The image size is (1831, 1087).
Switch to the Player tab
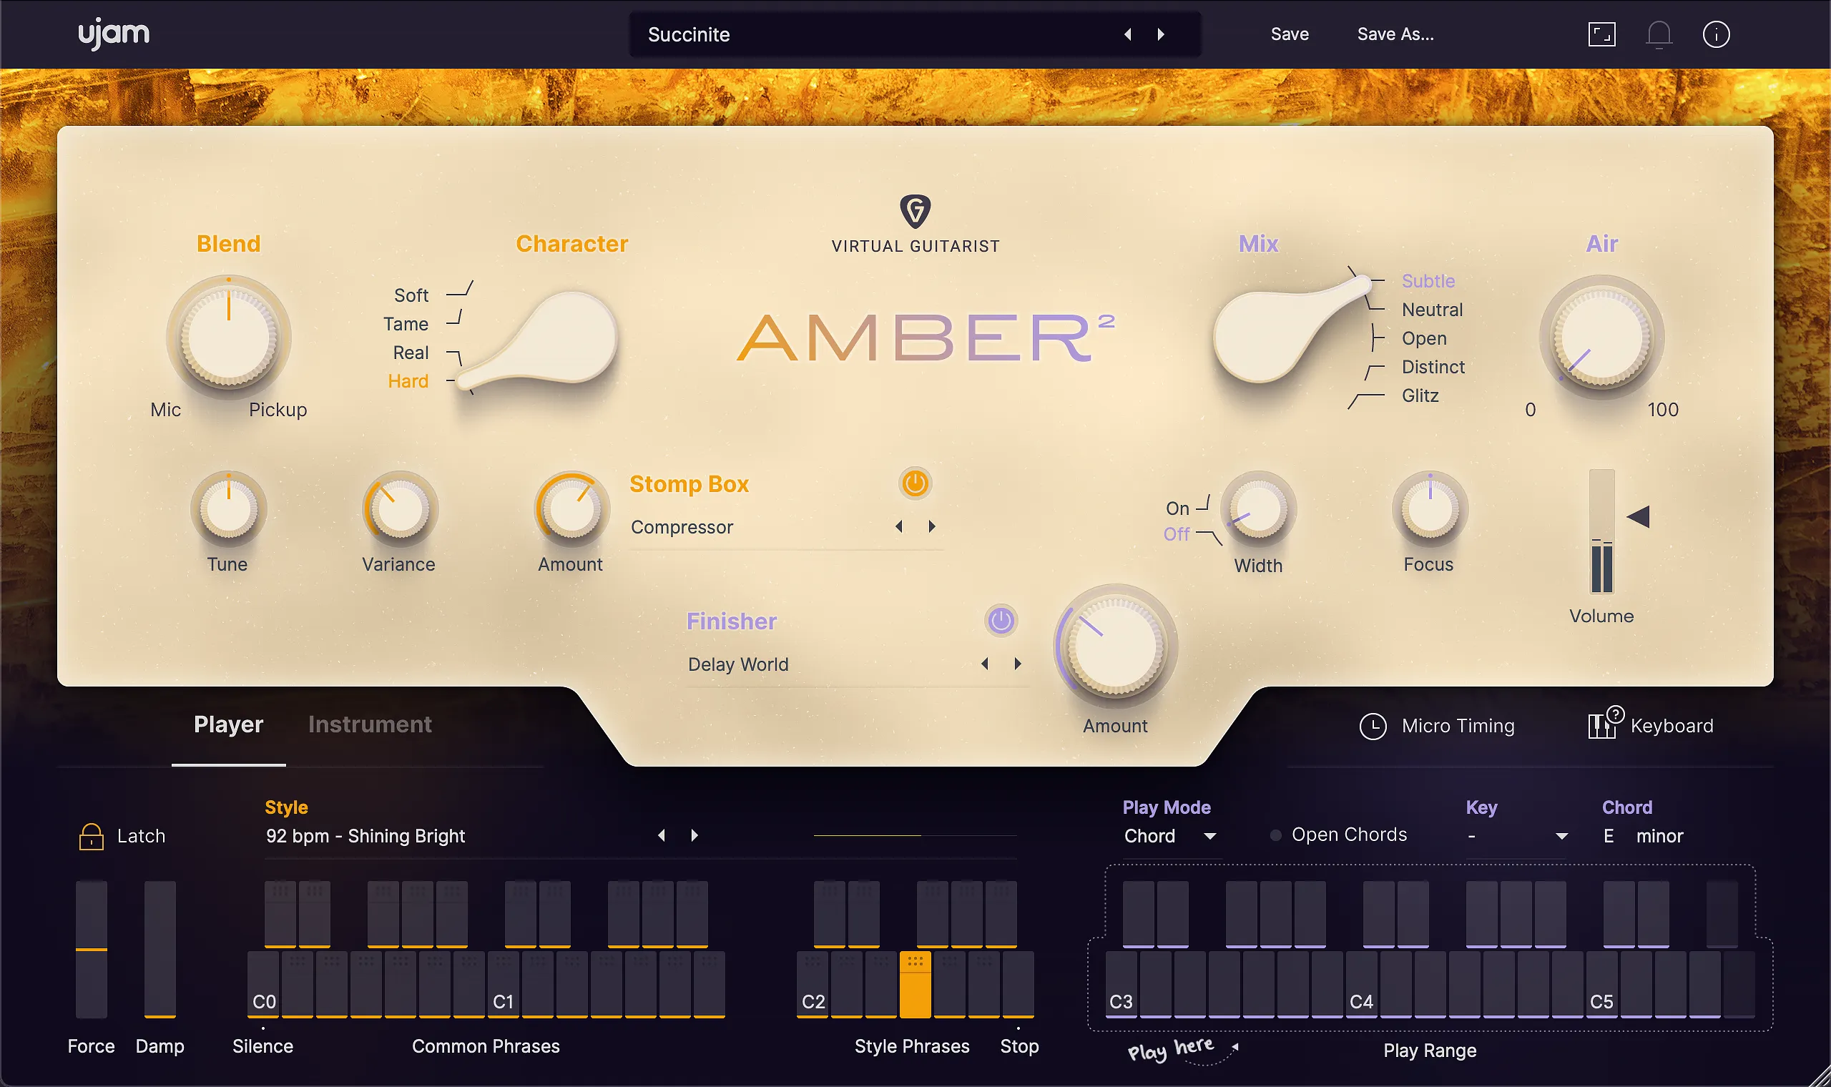tap(229, 724)
